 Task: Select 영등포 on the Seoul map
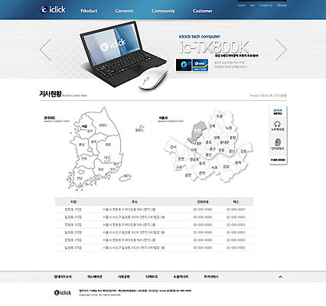194,159
